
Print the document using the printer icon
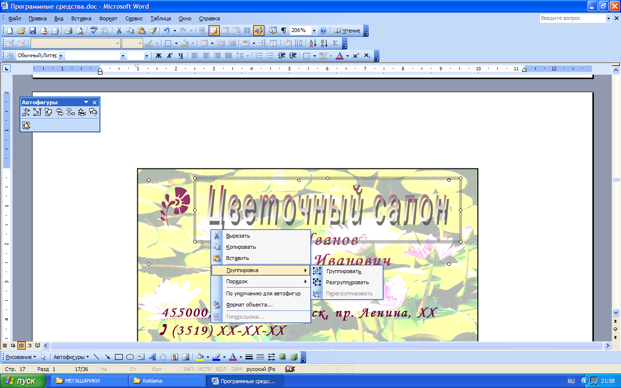click(x=68, y=31)
